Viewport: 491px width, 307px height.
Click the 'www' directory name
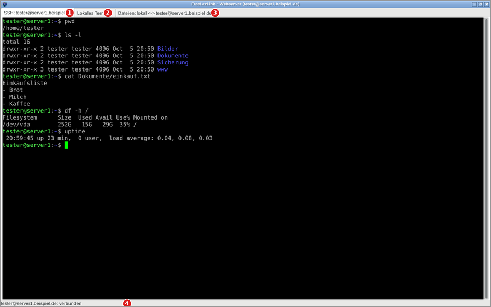point(162,69)
